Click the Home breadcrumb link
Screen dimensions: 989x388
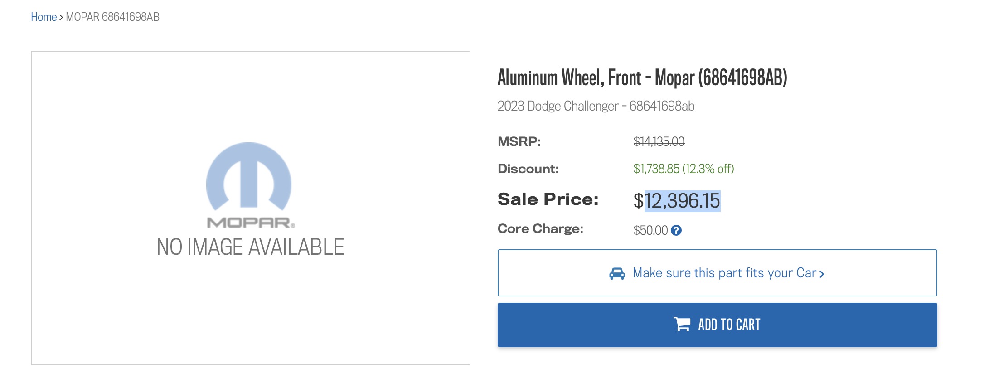pos(44,17)
